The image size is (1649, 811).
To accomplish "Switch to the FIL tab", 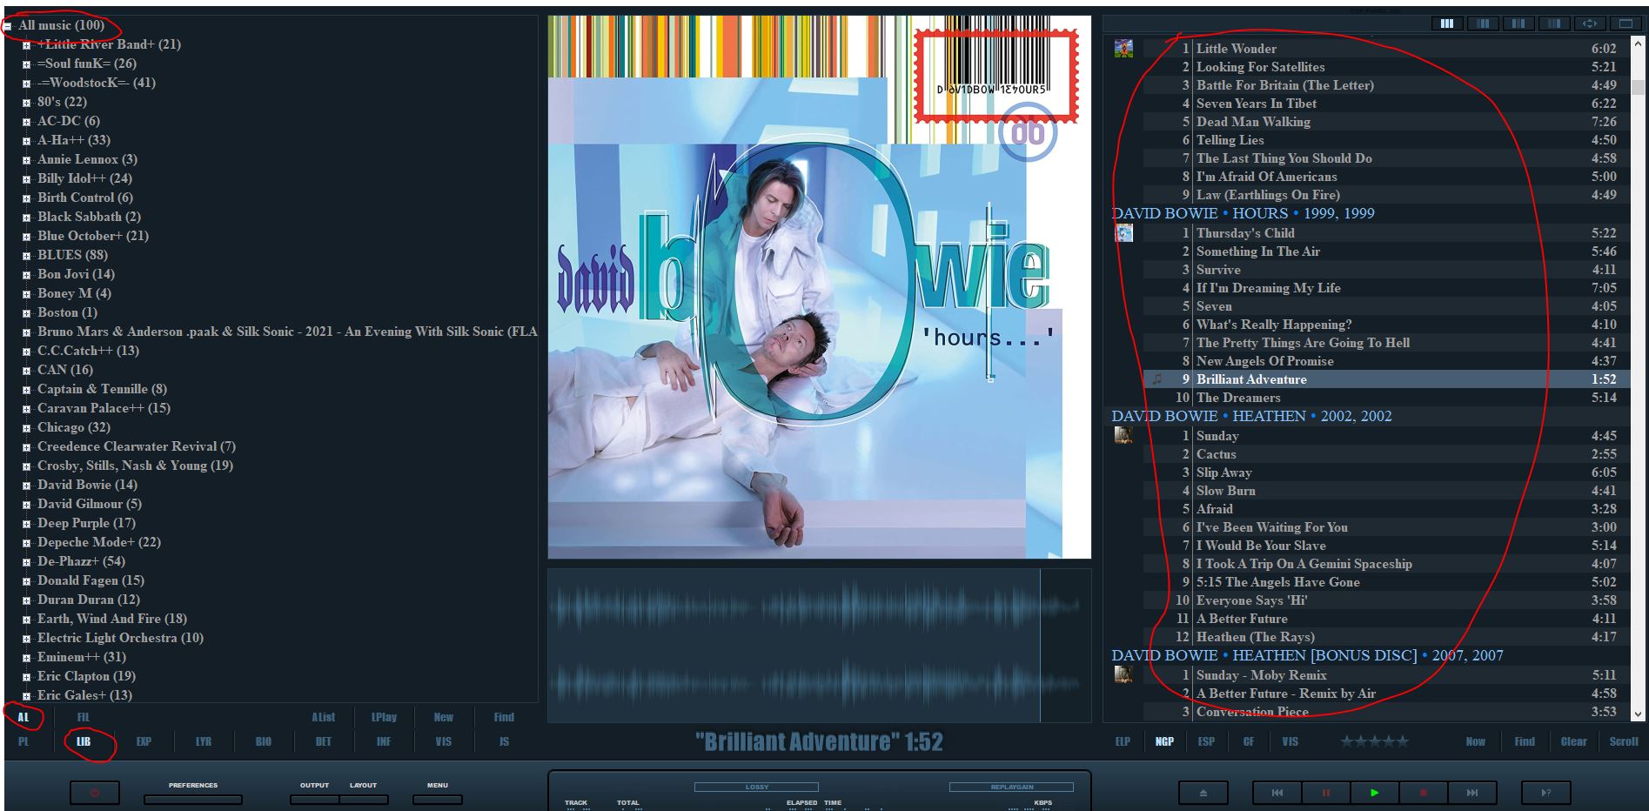I will 84,717.
